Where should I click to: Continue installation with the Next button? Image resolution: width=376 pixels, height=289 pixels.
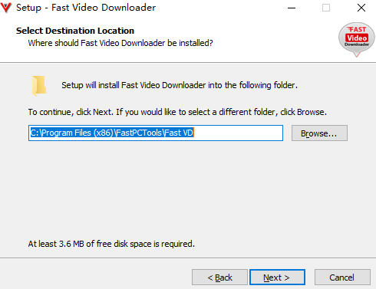(277, 278)
